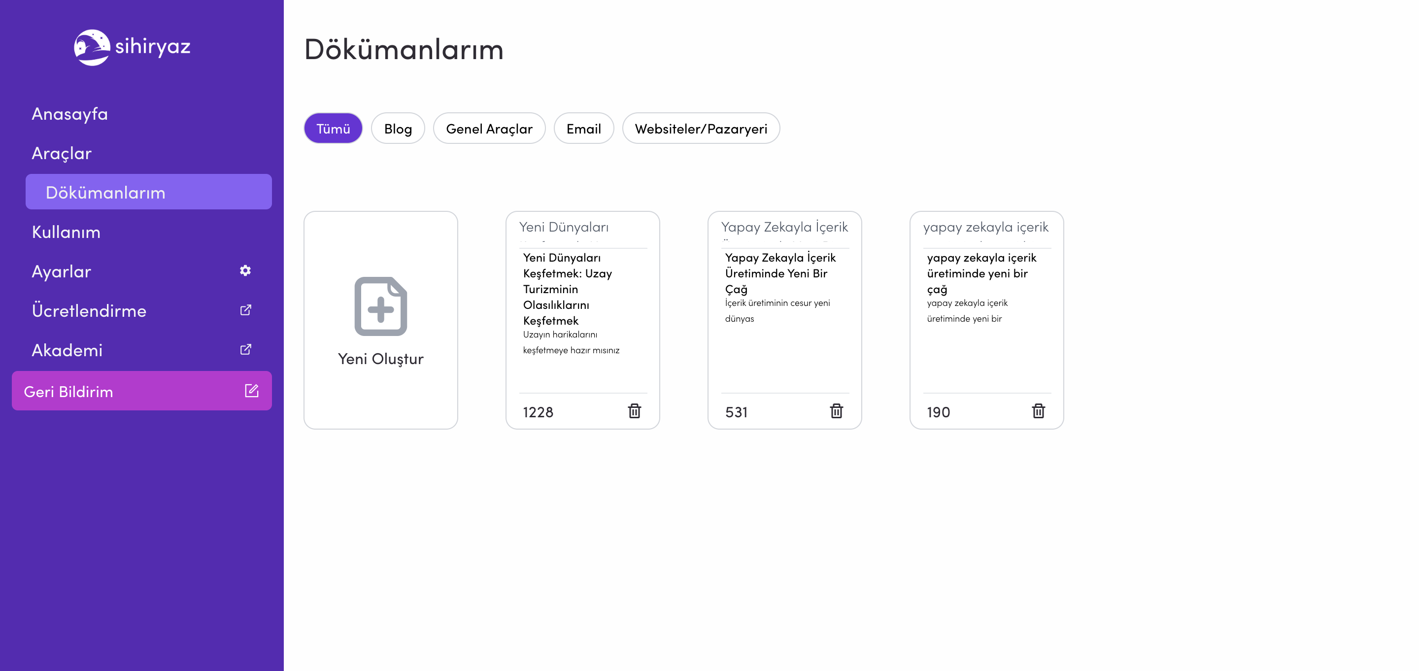Click the Yeni Oluştur label

coord(381,359)
